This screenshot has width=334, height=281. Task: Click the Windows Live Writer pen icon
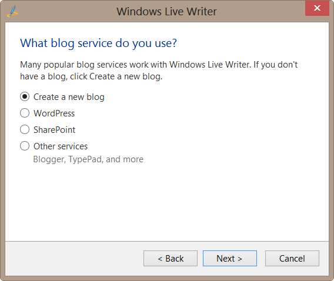(x=12, y=11)
